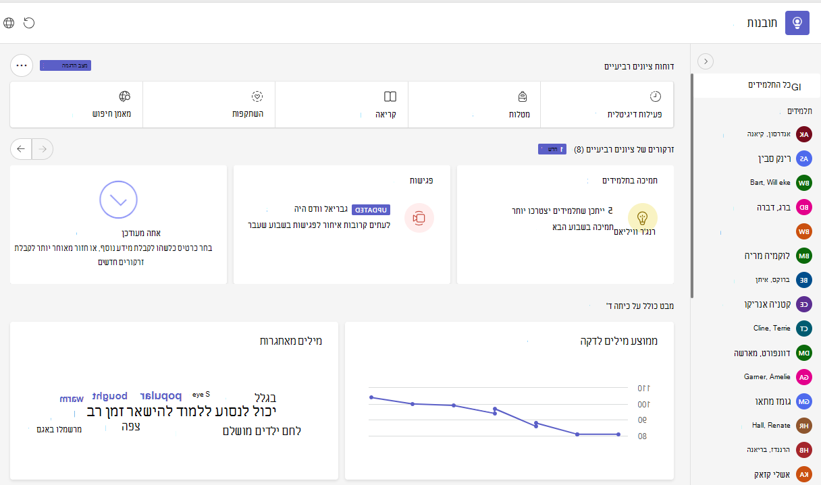
Task: Select AK avatar for Anderson student
Action: (803, 134)
